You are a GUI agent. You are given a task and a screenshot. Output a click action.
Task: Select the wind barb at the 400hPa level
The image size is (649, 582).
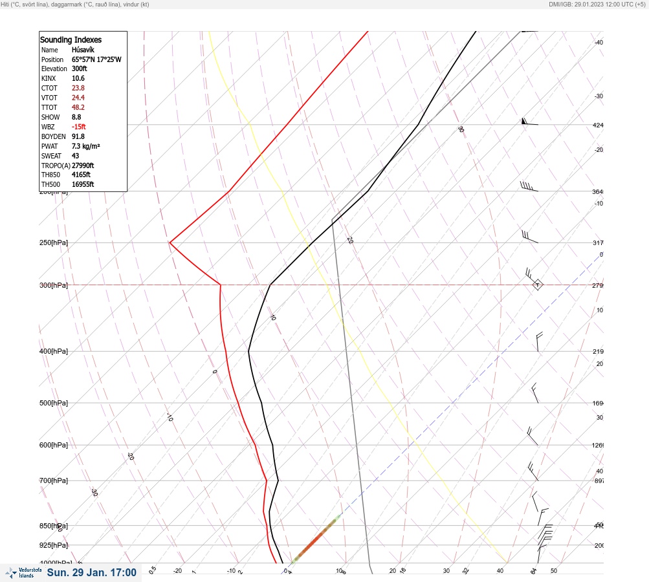pos(539,341)
